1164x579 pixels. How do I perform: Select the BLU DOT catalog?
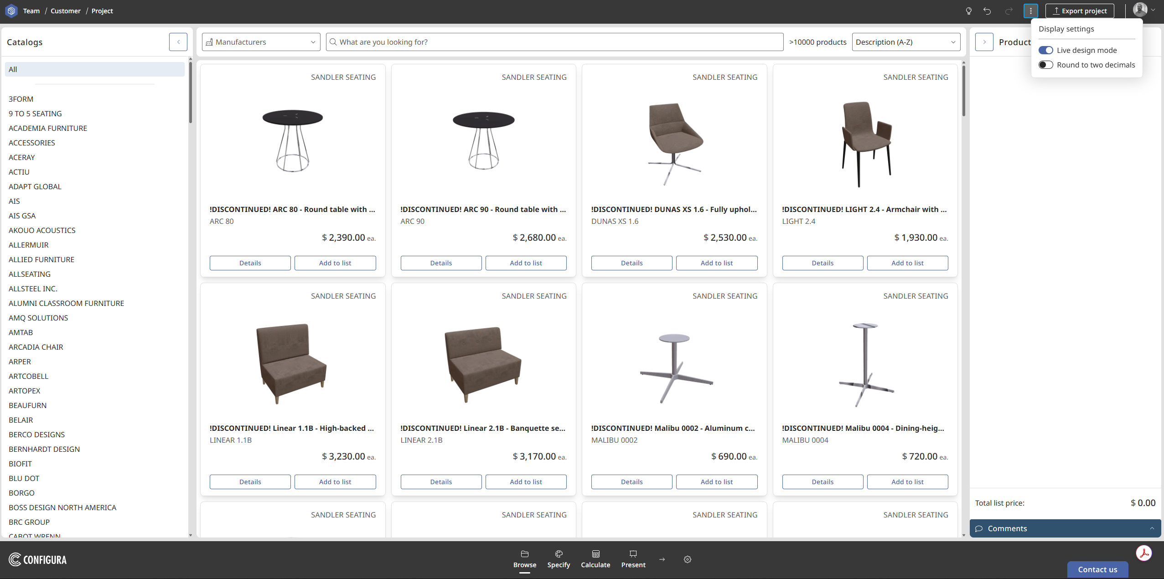(x=24, y=478)
